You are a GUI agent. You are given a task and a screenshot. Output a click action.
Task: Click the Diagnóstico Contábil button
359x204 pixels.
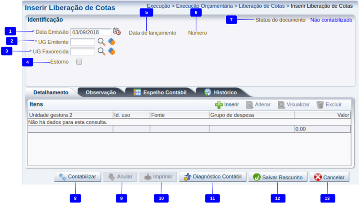tap(213, 177)
